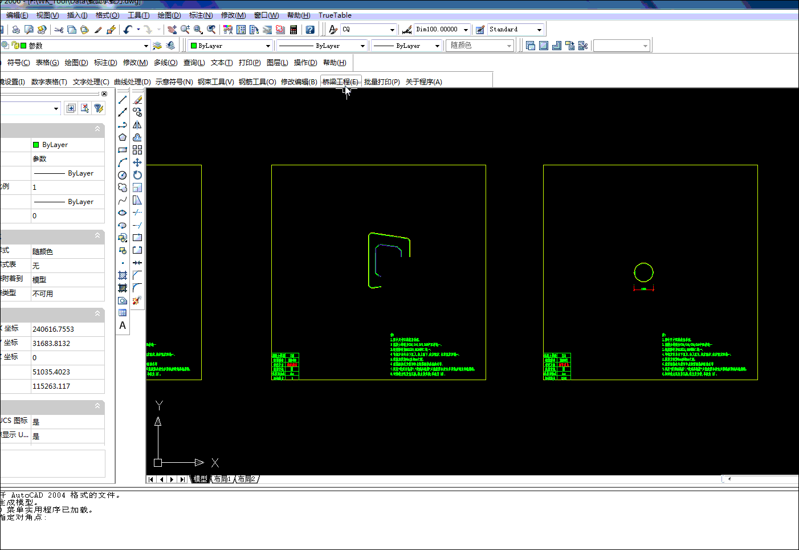Click the Help question mark icon
Image resolution: width=799 pixels, height=550 pixels.
(x=310, y=30)
